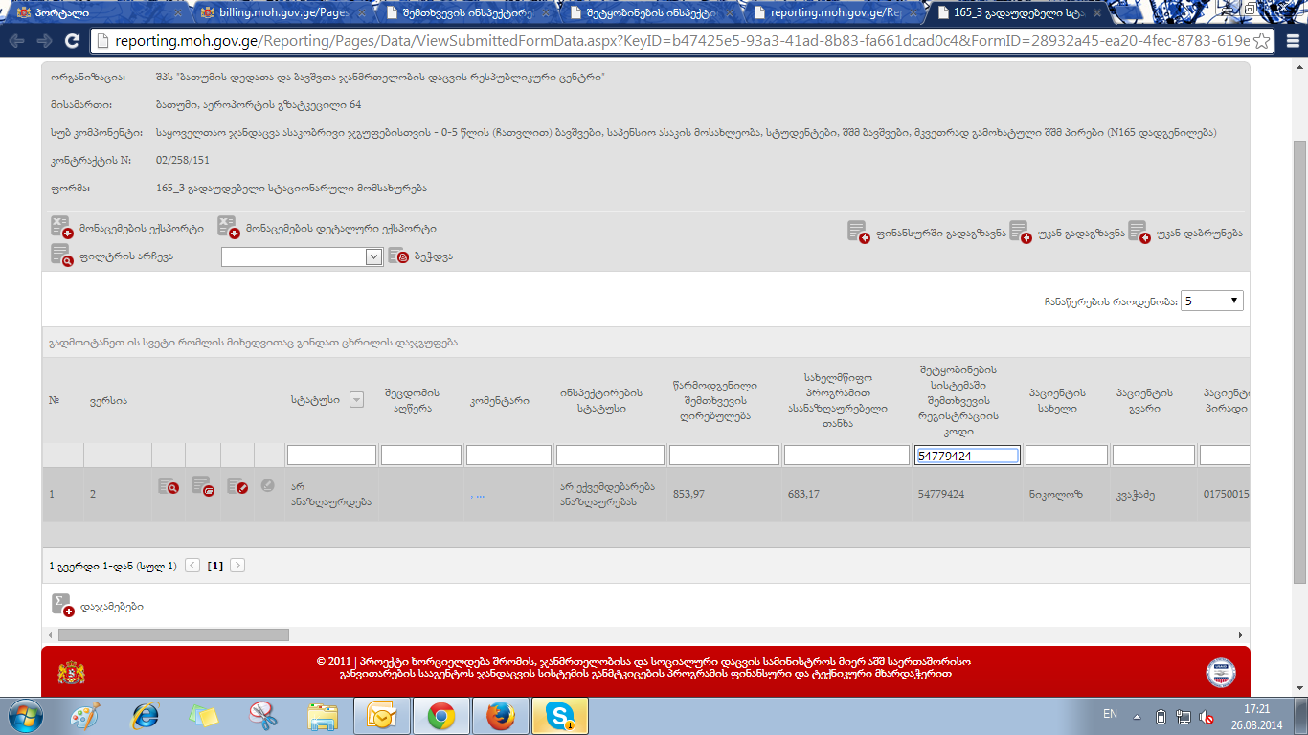Click the detailed data export icon
Image resolution: width=1308 pixels, height=735 pixels.
(x=228, y=228)
